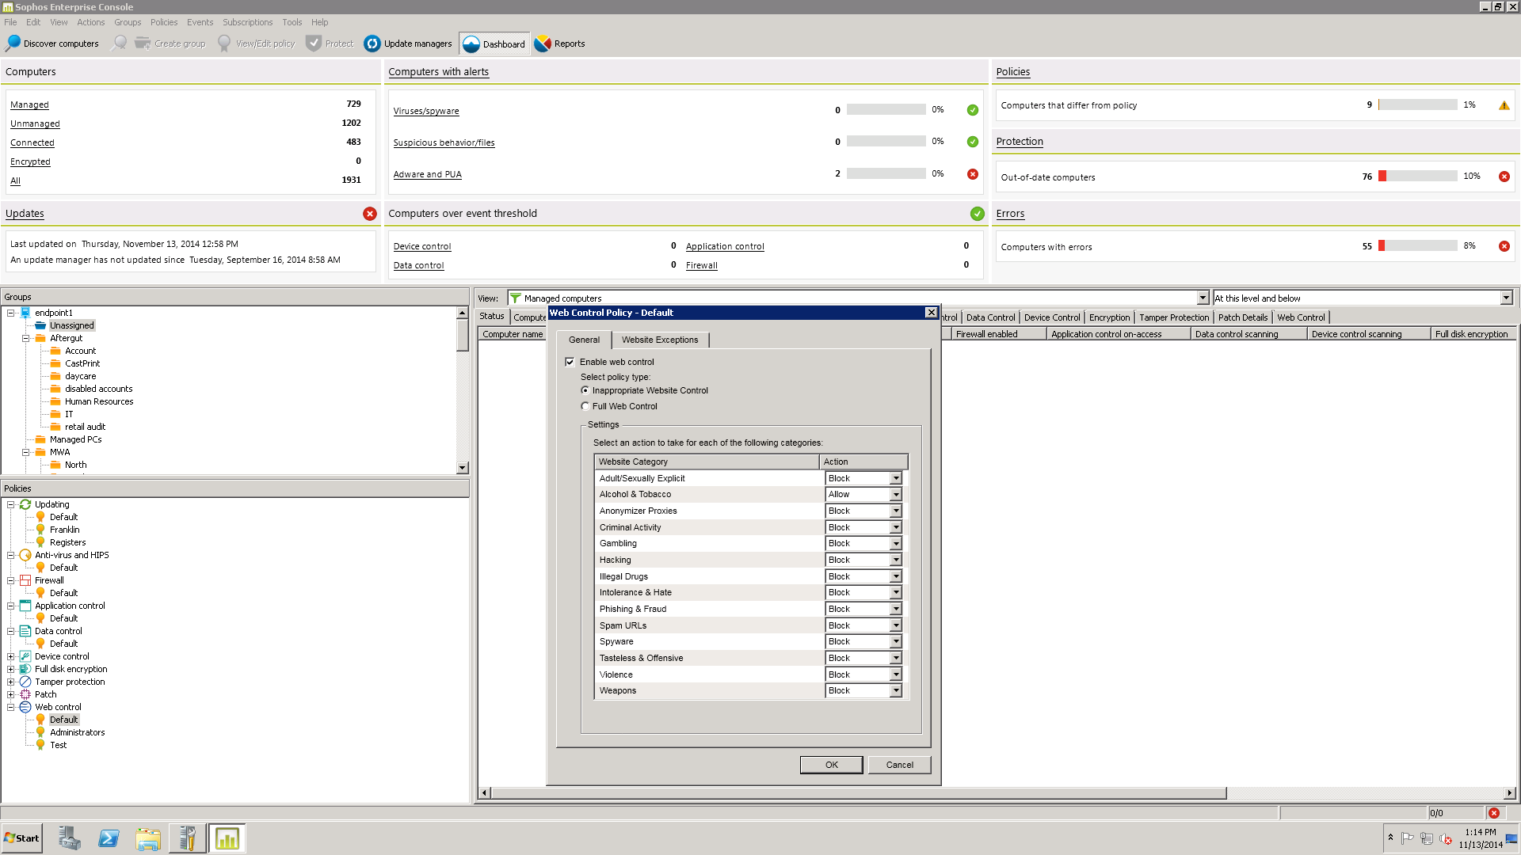Click the Out-of-date computers red error icon
This screenshot has width=1521, height=855.
[x=1504, y=177]
